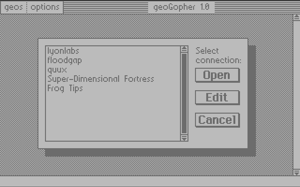Viewport: 300px width, 187px height.
Task: Click the connection list scrollbar track
Action: [x=184, y=93]
